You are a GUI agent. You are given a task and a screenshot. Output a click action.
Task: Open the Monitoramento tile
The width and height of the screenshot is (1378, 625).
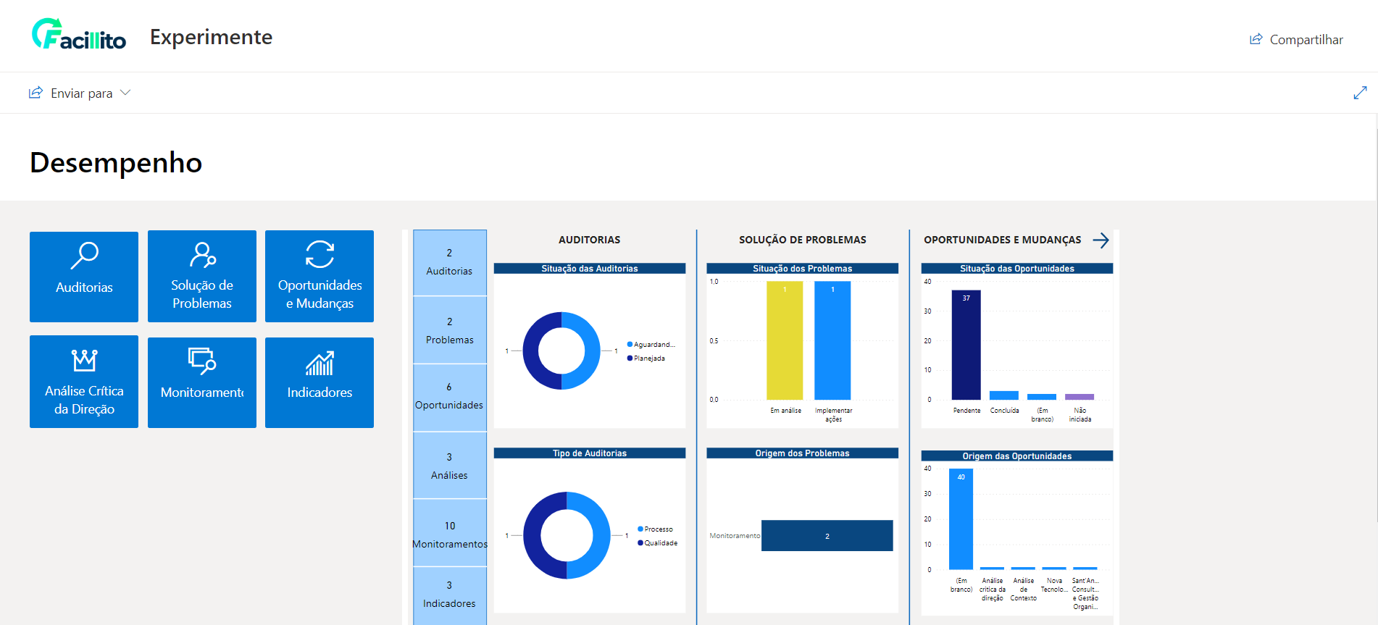202,382
